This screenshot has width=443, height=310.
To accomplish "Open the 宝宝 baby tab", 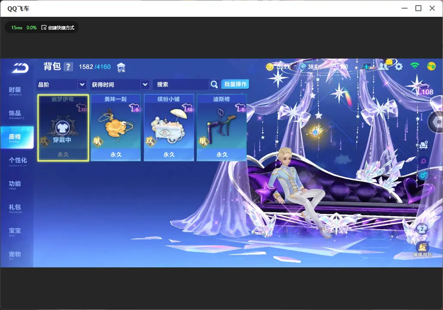I will click(x=15, y=231).
